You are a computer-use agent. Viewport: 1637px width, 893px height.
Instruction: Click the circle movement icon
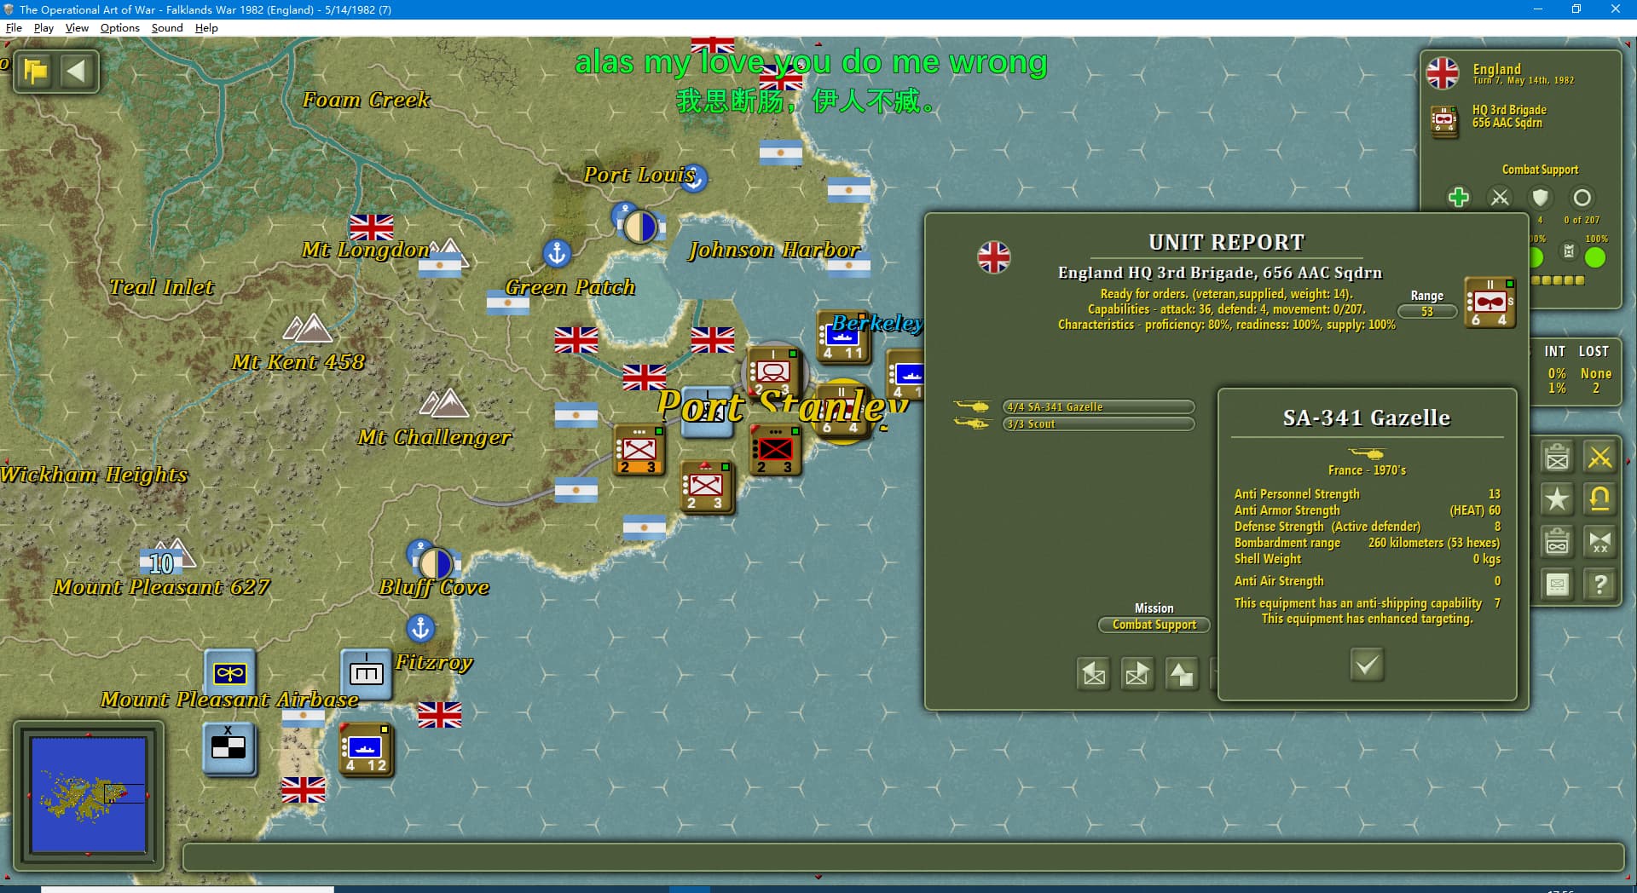click(1582, 198)
